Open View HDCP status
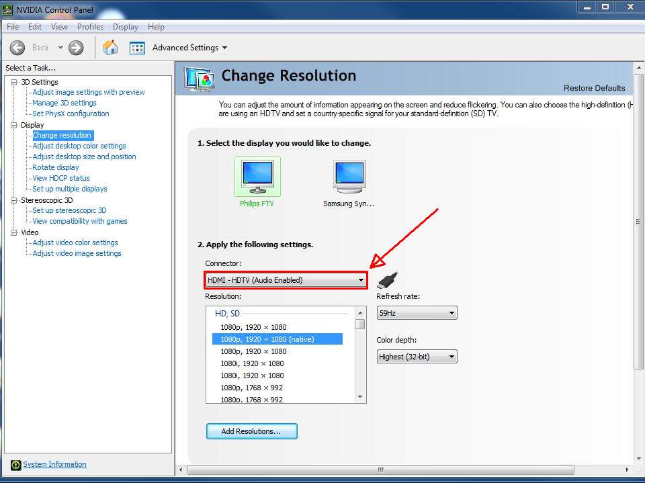This screenshot has width=645, height=483. [61, 178]
